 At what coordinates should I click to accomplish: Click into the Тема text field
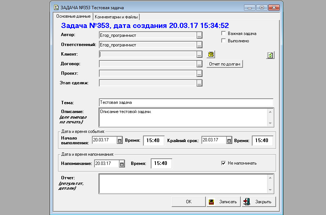[x=186, y=102]
